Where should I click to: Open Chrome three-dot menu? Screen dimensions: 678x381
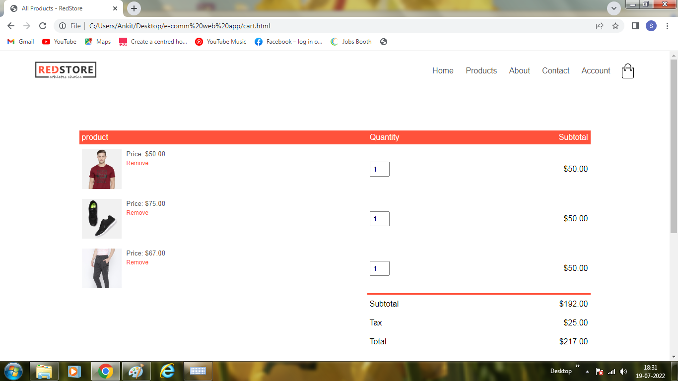pyautogui.click(x=667, y=26)
